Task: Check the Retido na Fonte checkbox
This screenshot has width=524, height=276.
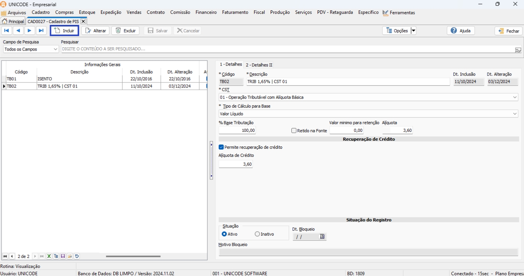Action: click(294, 131)
